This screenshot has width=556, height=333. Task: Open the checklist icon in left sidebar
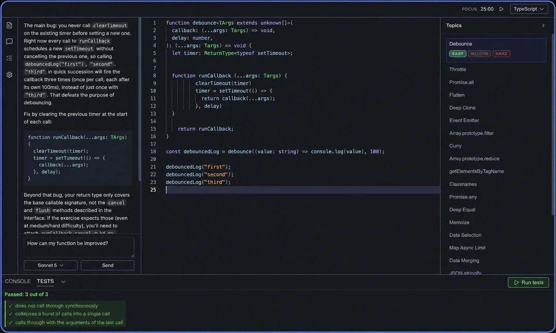point(9,58)
